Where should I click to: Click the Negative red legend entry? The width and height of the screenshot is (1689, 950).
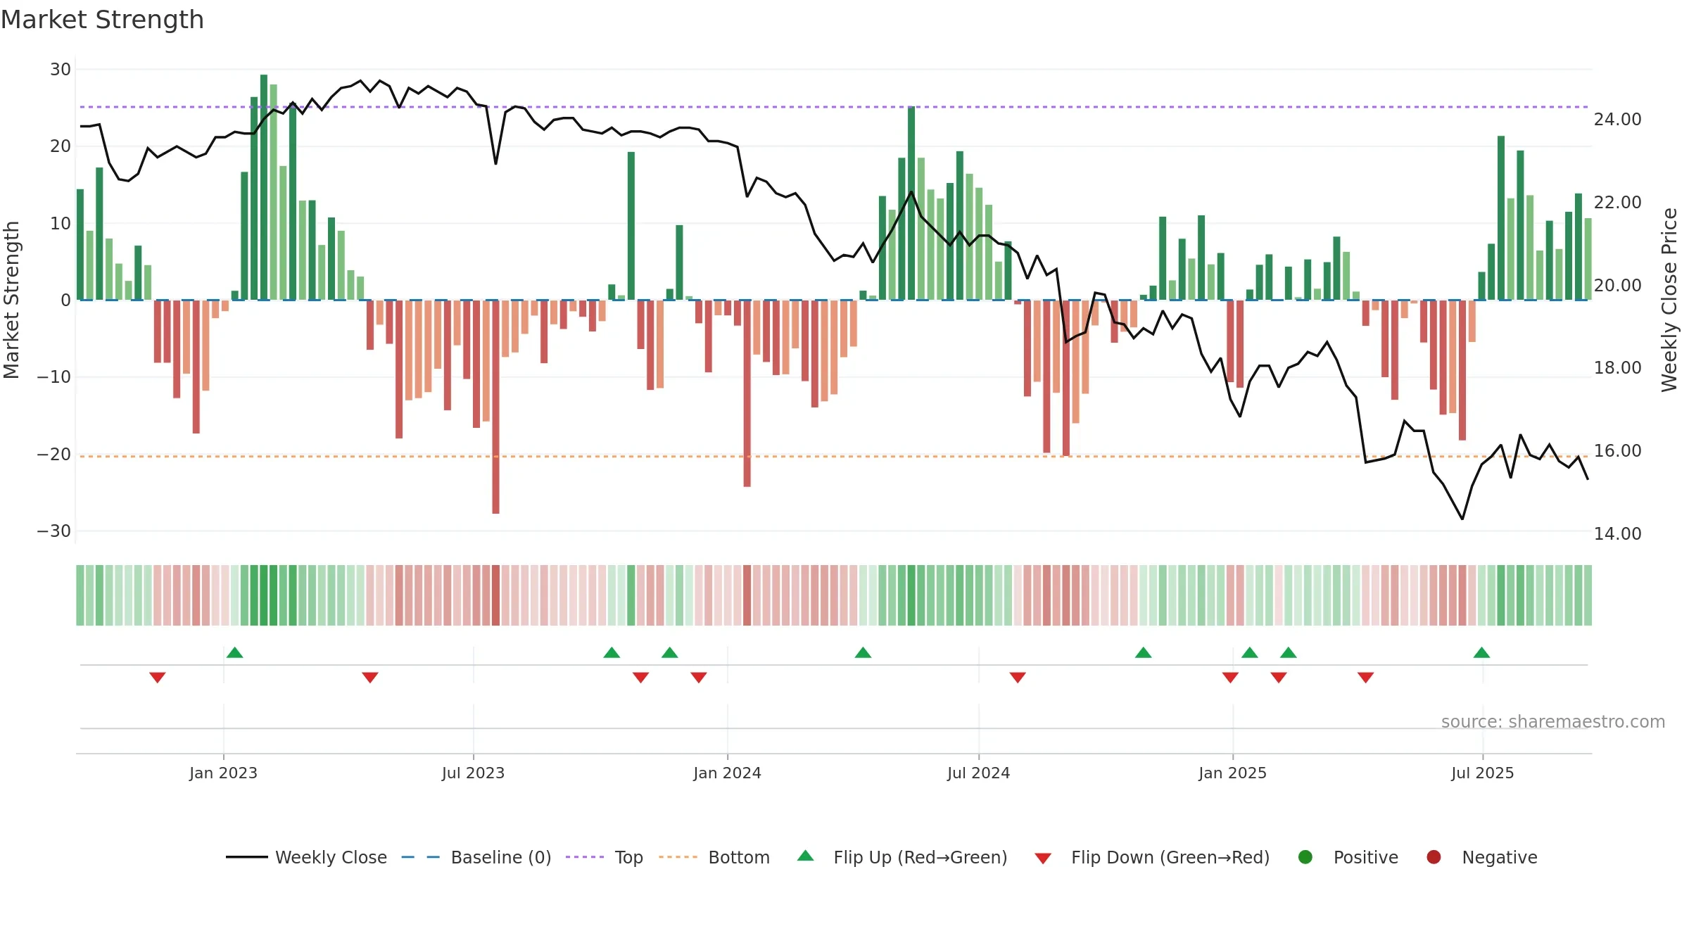click(1482, 857)
